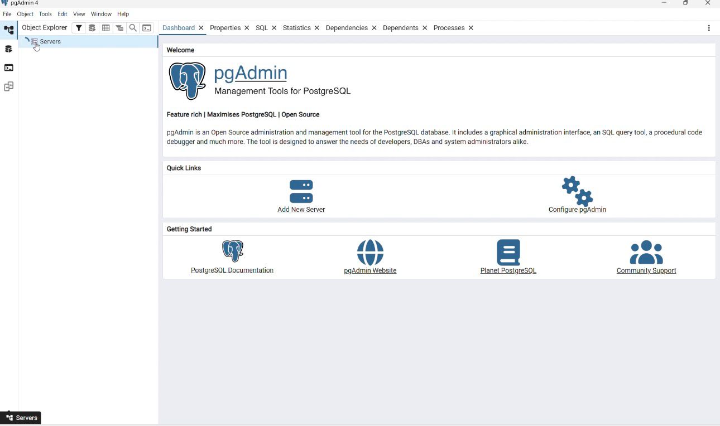Launch PSQL Tool from Object Explorer toolbar
Image resolution: width=720 pixels, height=426 pixels.
tap(147, 28)
